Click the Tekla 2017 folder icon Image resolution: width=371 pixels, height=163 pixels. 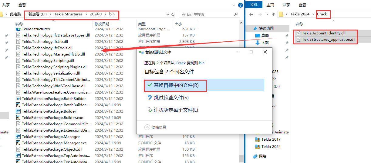(258, 139)
